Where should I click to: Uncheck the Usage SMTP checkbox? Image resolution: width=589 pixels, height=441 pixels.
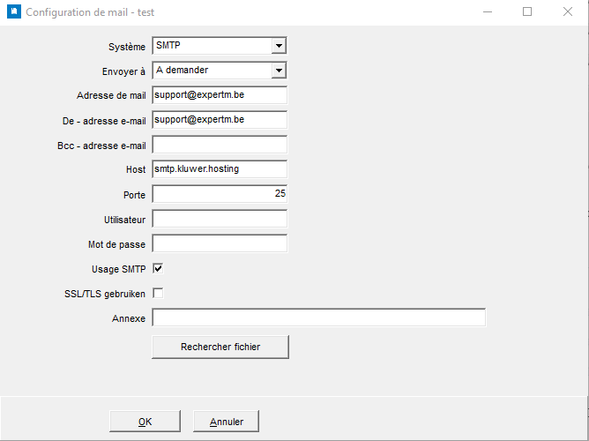(158, 269)
